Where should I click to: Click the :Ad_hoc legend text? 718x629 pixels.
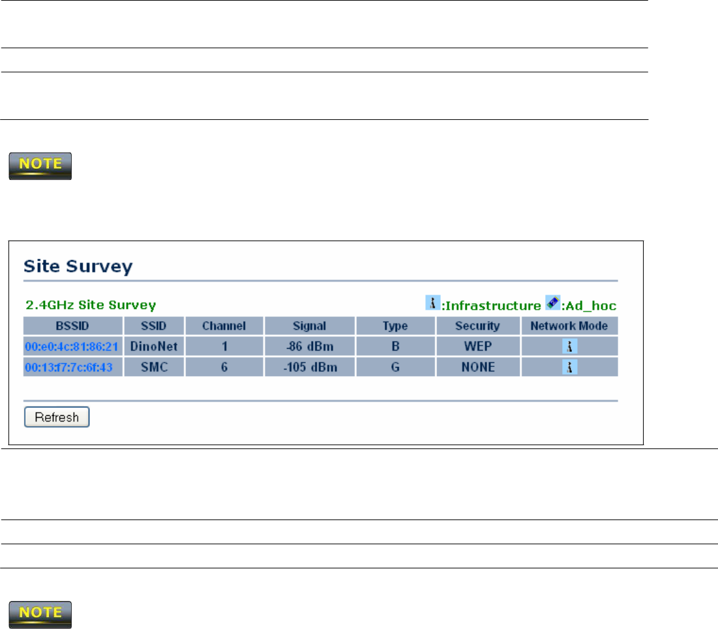(589, 306)
